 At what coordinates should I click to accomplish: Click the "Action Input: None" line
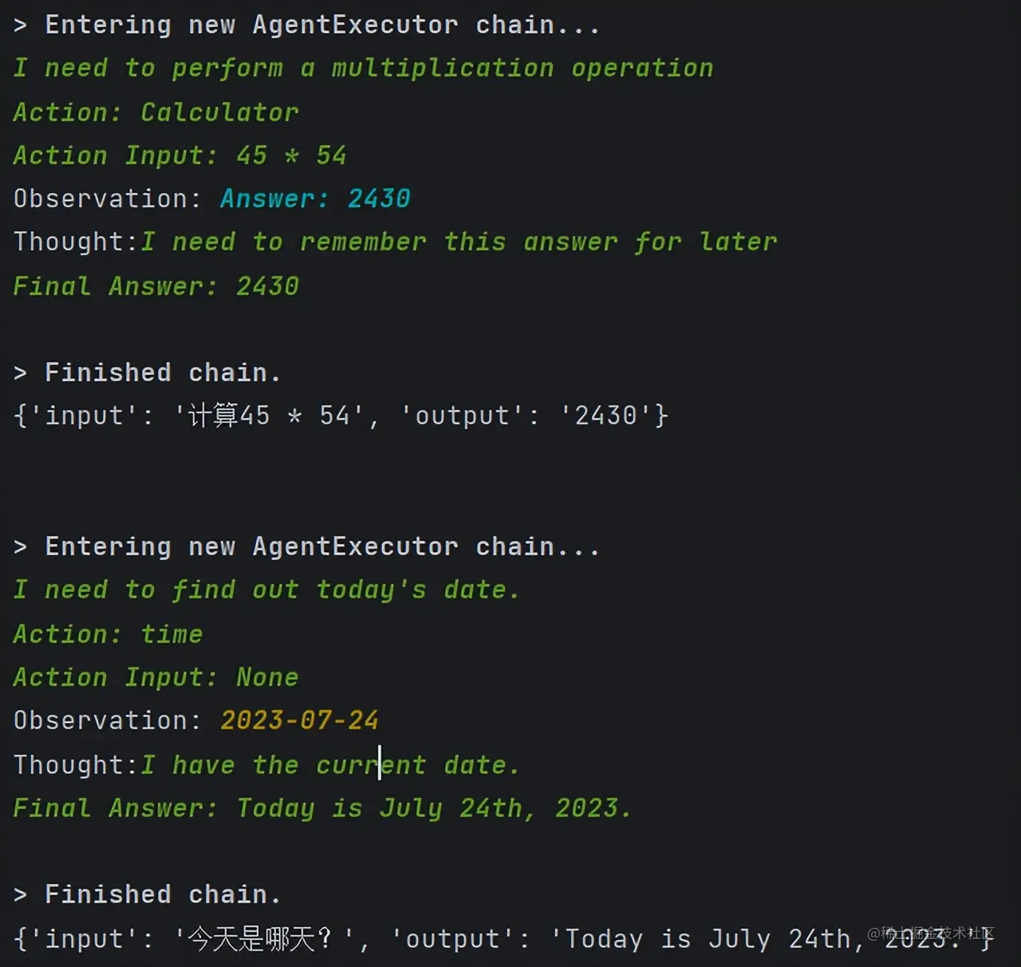(156, 677)
